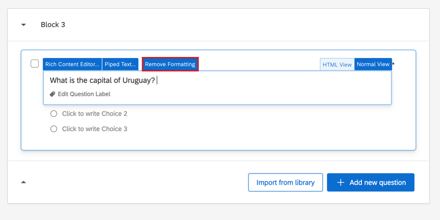Click the Block 3 title
The width and height of the screenshot is (440, 220).
click(x=53, y=25)
